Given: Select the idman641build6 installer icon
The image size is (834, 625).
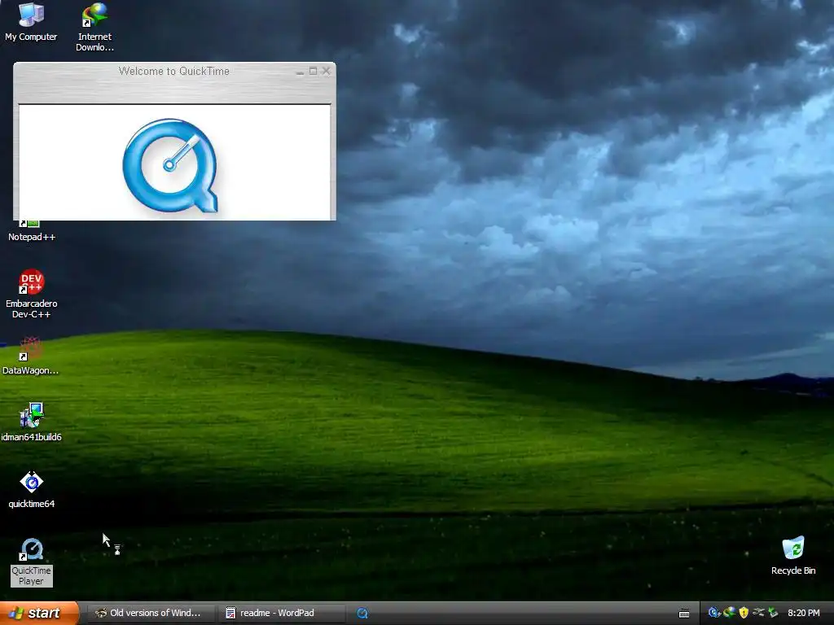Looking at the screenshot, I should click(32, 422).
